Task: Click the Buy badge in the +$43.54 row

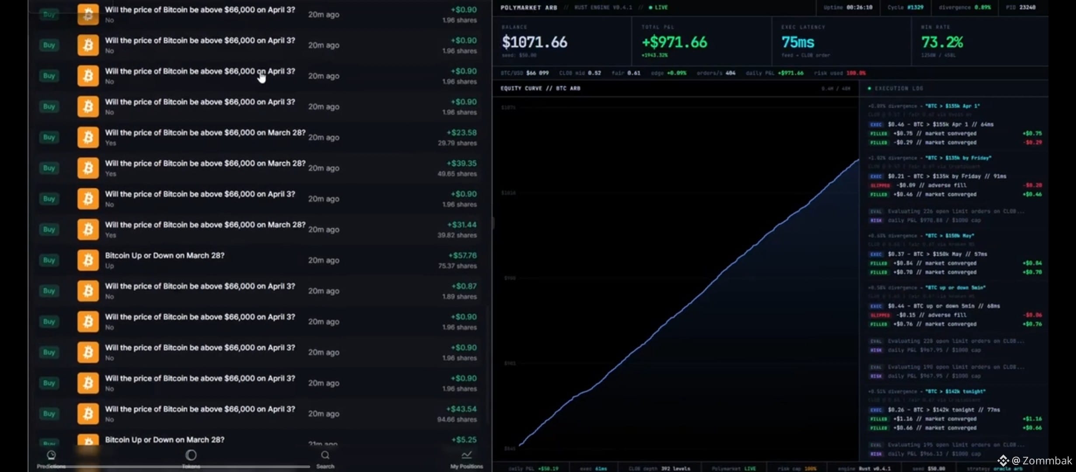Action: [x=49, y=414]
